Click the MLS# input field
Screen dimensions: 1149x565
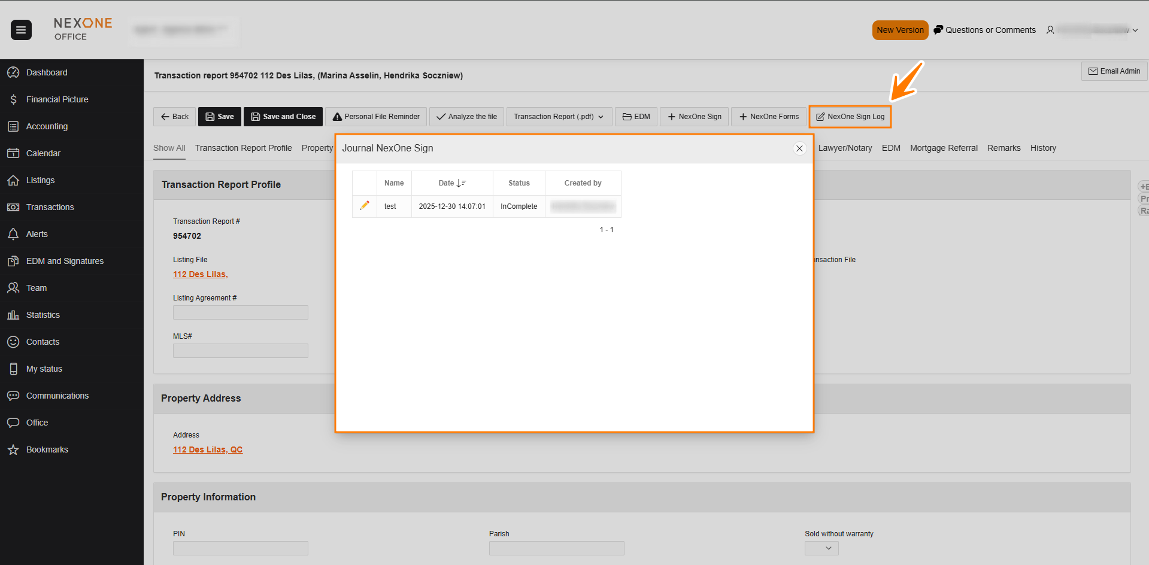point(240,351)
